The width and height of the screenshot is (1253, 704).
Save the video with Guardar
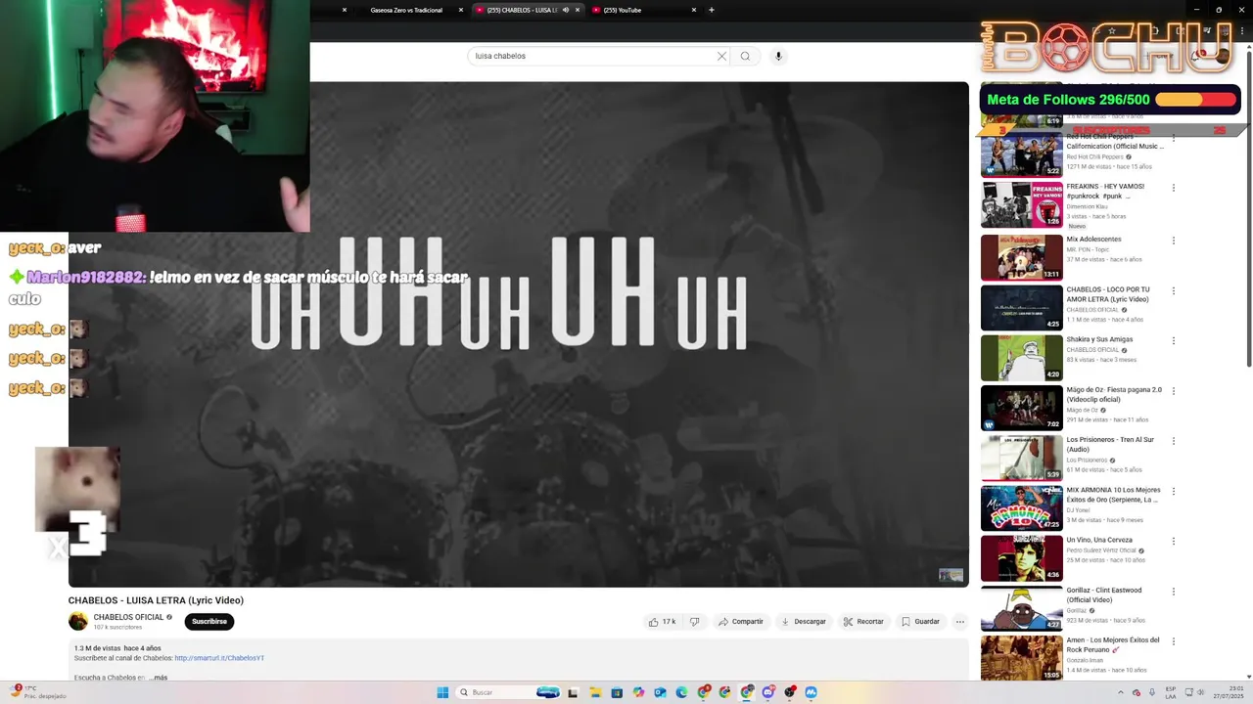click(920, 622)
